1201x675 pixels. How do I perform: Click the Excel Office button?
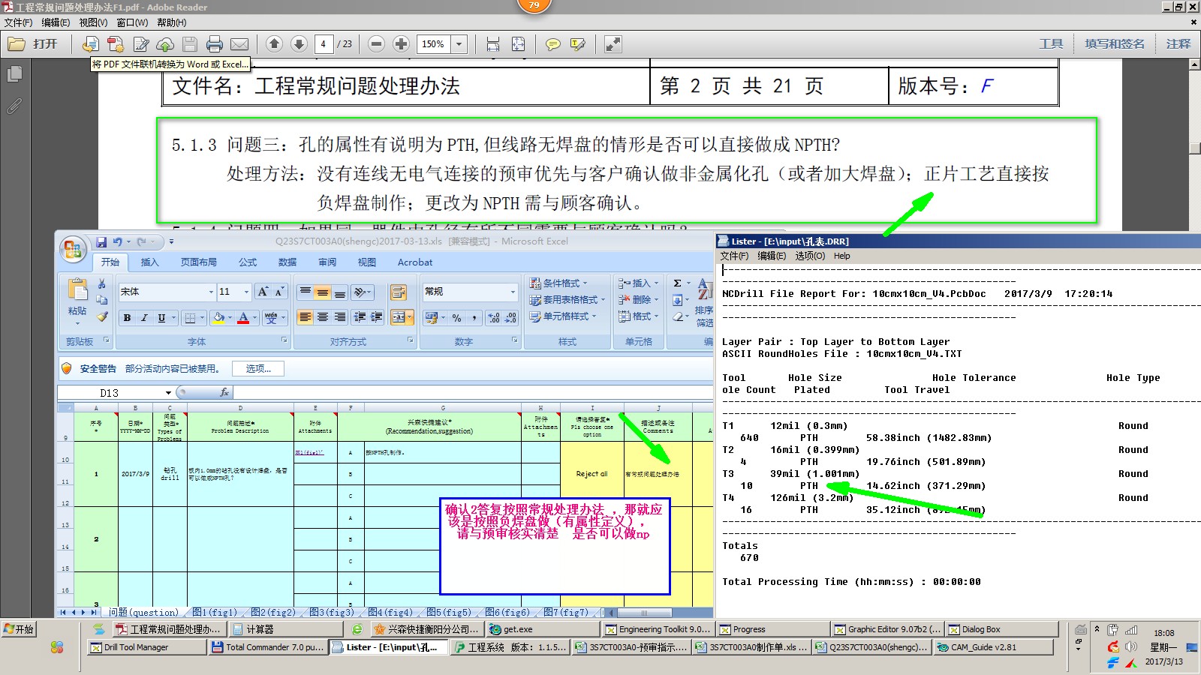[73, 248]
